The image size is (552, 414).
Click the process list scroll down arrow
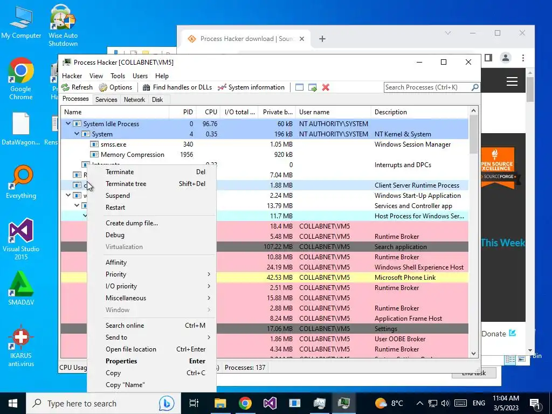(x=473, y=353)
